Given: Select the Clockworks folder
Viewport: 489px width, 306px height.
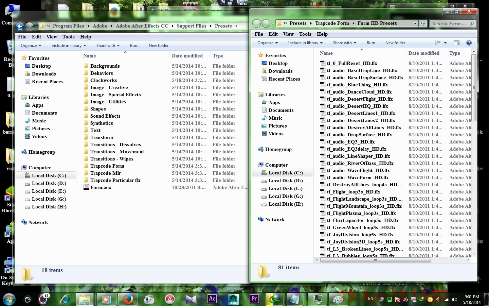Looking at the screenshot, I should (x=104, y=80).
